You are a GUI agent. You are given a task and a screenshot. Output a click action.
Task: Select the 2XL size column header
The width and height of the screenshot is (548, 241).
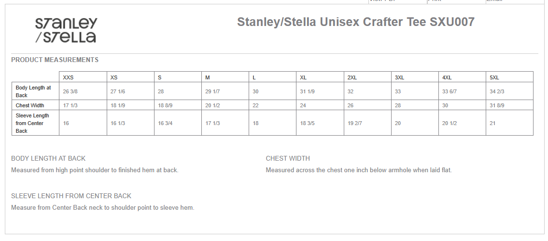(x=352, y=77)
